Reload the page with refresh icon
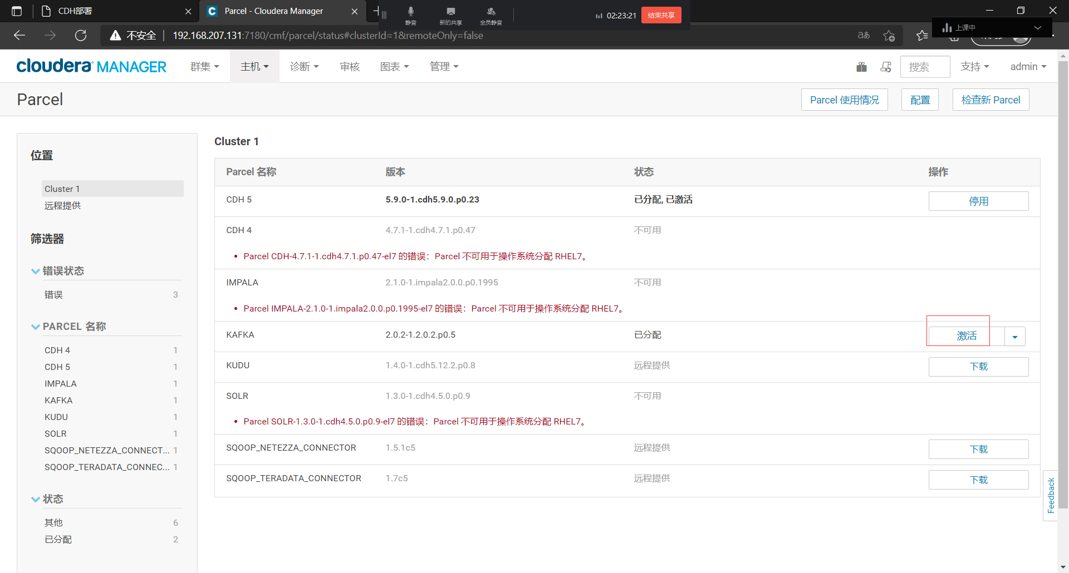 tap(81, 36)
